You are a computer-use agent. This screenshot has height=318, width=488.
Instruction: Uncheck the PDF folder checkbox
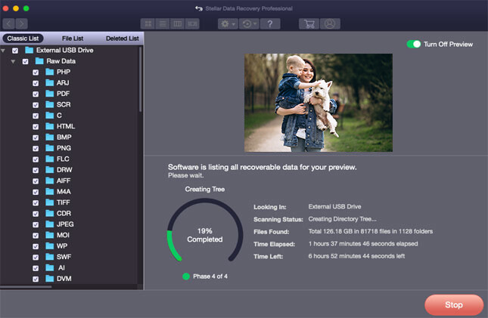[36, 94]
